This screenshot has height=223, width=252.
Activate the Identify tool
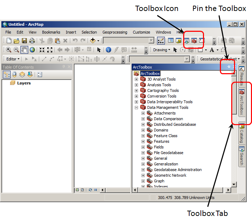(x=108, y=50)
